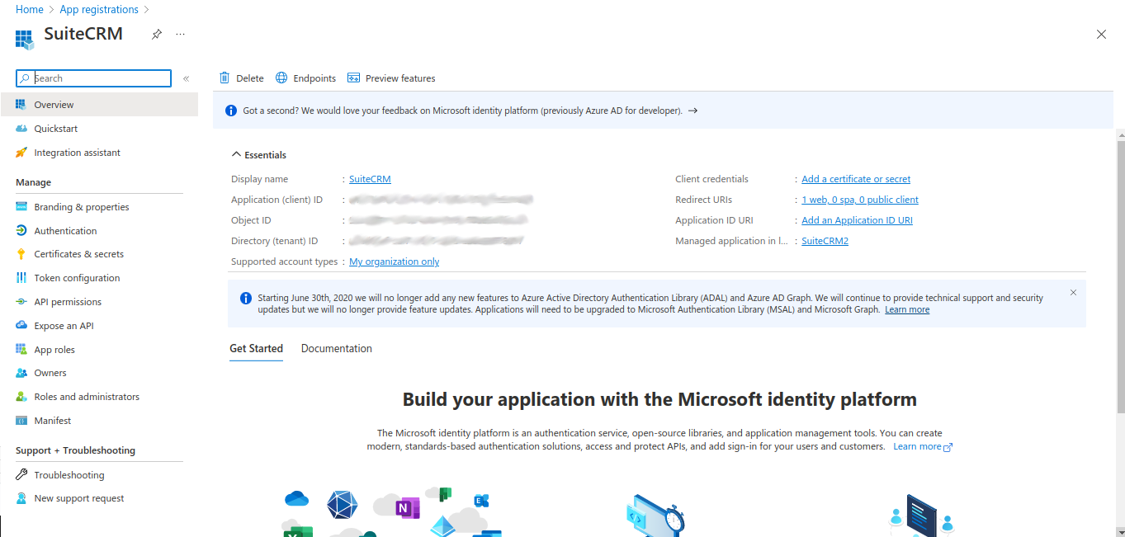Click Add a certificate or secret link
This screenshot has width=1125, height=537.
click(x=855, y=178)
